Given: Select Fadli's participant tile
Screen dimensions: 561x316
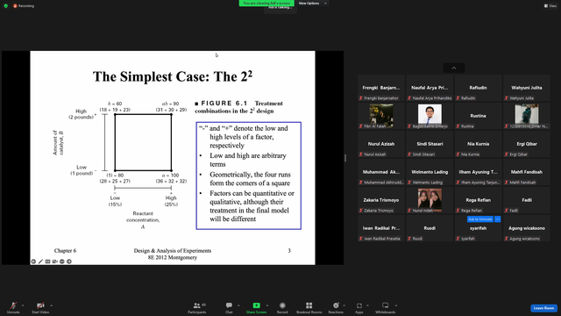Looking at the screenshot, I should tap(527, 201).
